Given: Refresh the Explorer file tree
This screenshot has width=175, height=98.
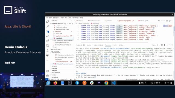Looking at the screenshot, I should click(x=70, y=24).
